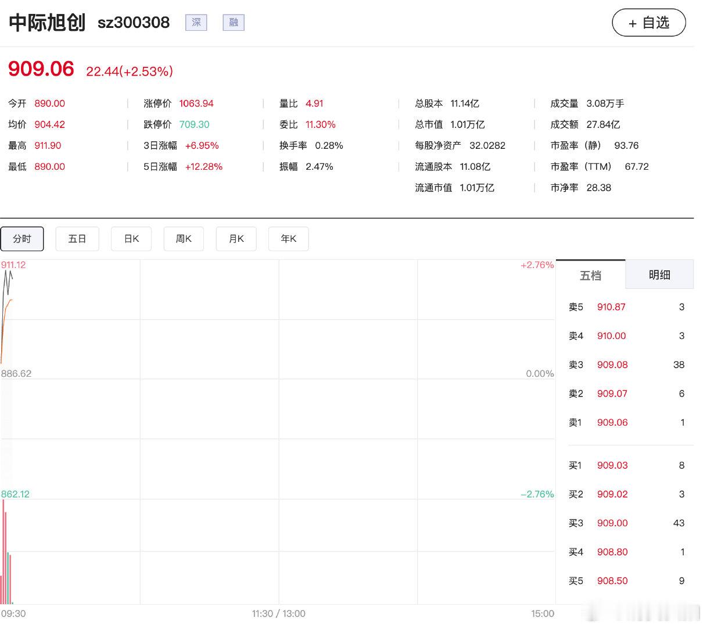Click 成交额 value 27.84亿
Screen dimensions: 707x628
click(603, 124)
